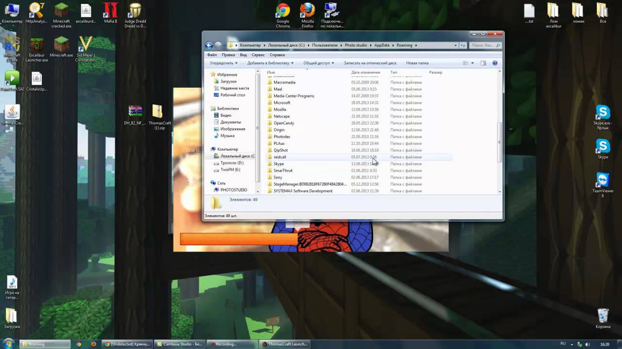Select the Загрузки folder on desktop
The width and height of the screenshot is (622, 349).
pos(12,319)
